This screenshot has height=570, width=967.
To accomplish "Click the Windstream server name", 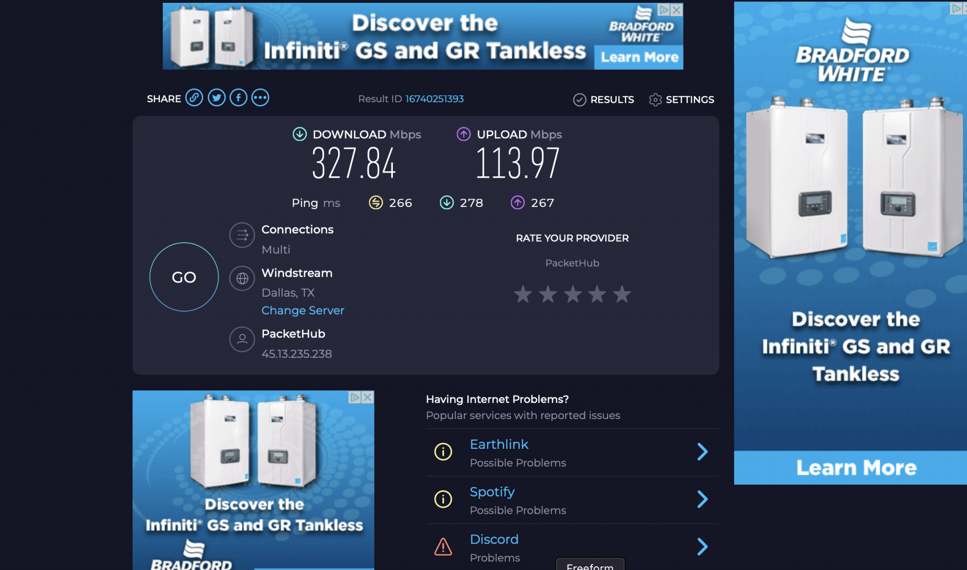I will pos(297,273).
